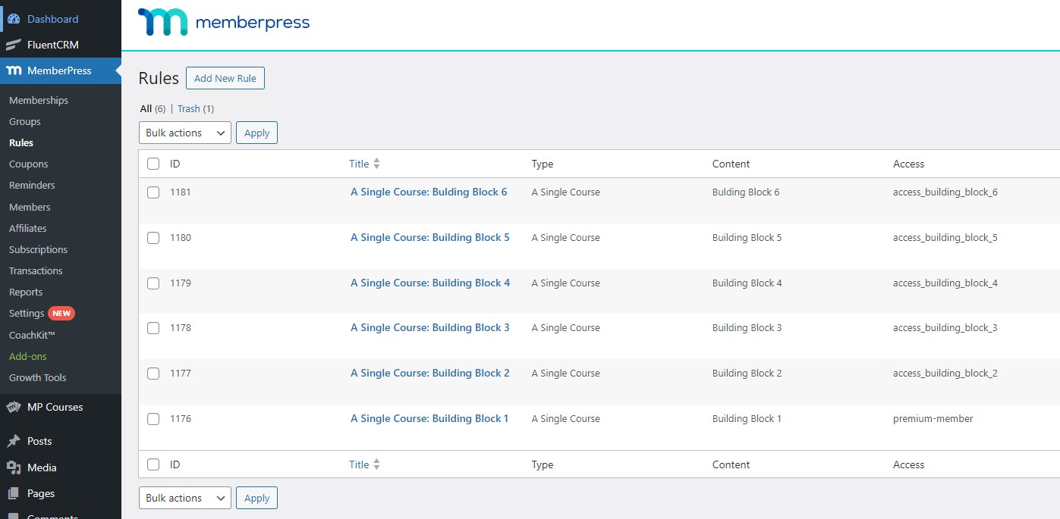Image resolution: width=1060 pixels, height=519 pixels.
Task: Toggle the select-all checkbox in table header
Action: tap(153, 164)
